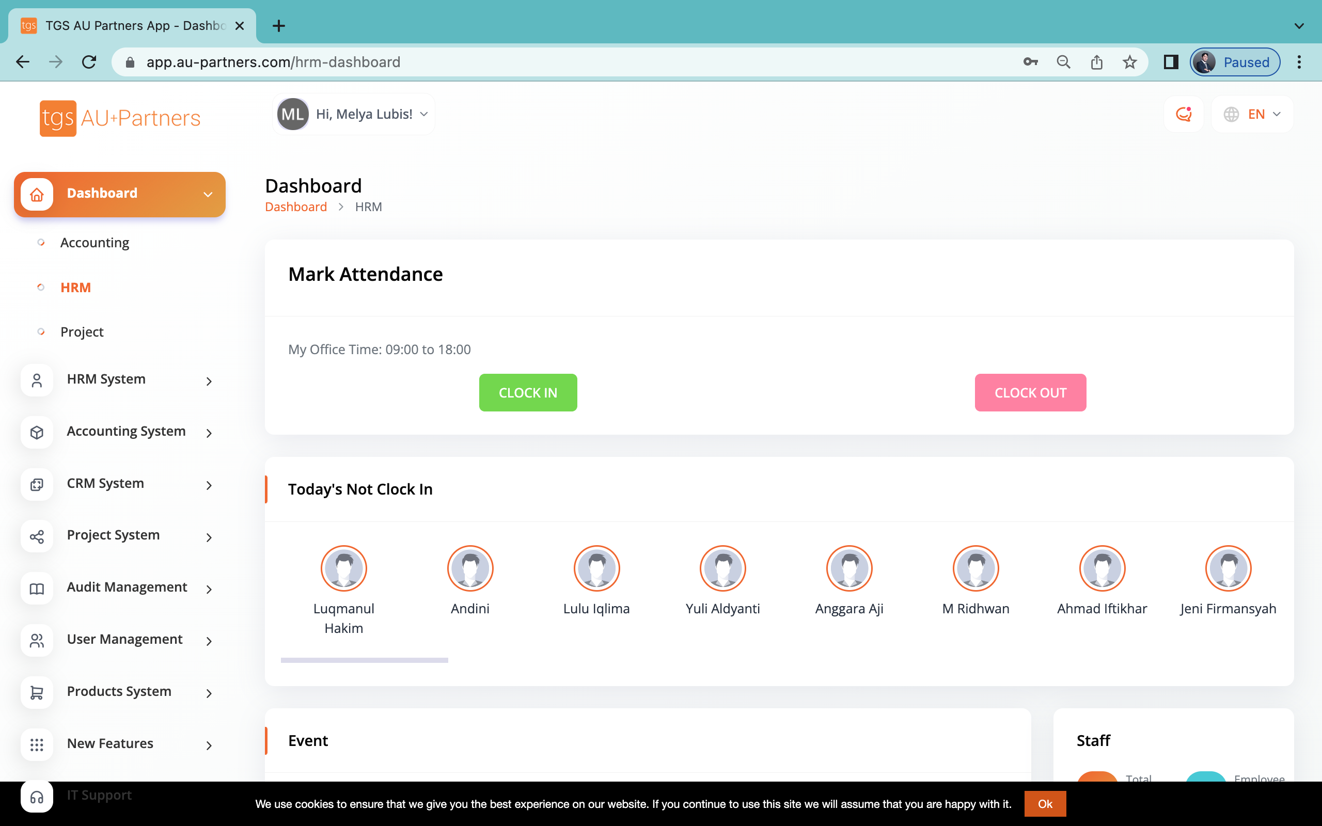The image size is (1322, 826).
Task: Bookmark this page with star icon
Action: coord(1129,62)
